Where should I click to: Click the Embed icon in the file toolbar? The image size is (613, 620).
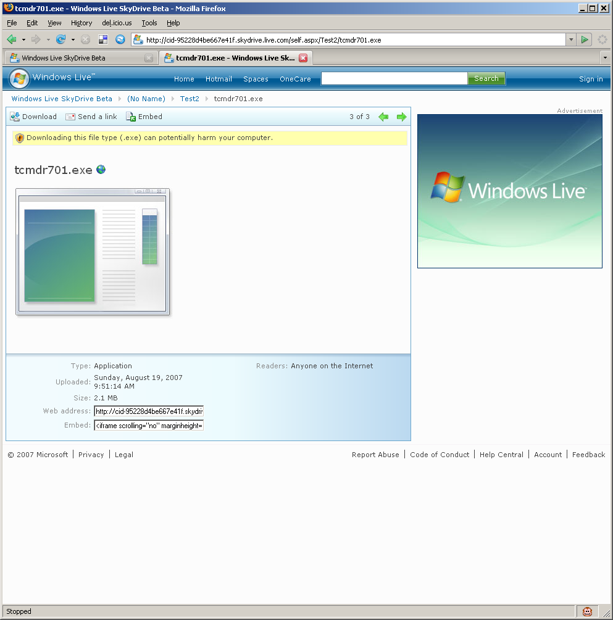(131, 117)
